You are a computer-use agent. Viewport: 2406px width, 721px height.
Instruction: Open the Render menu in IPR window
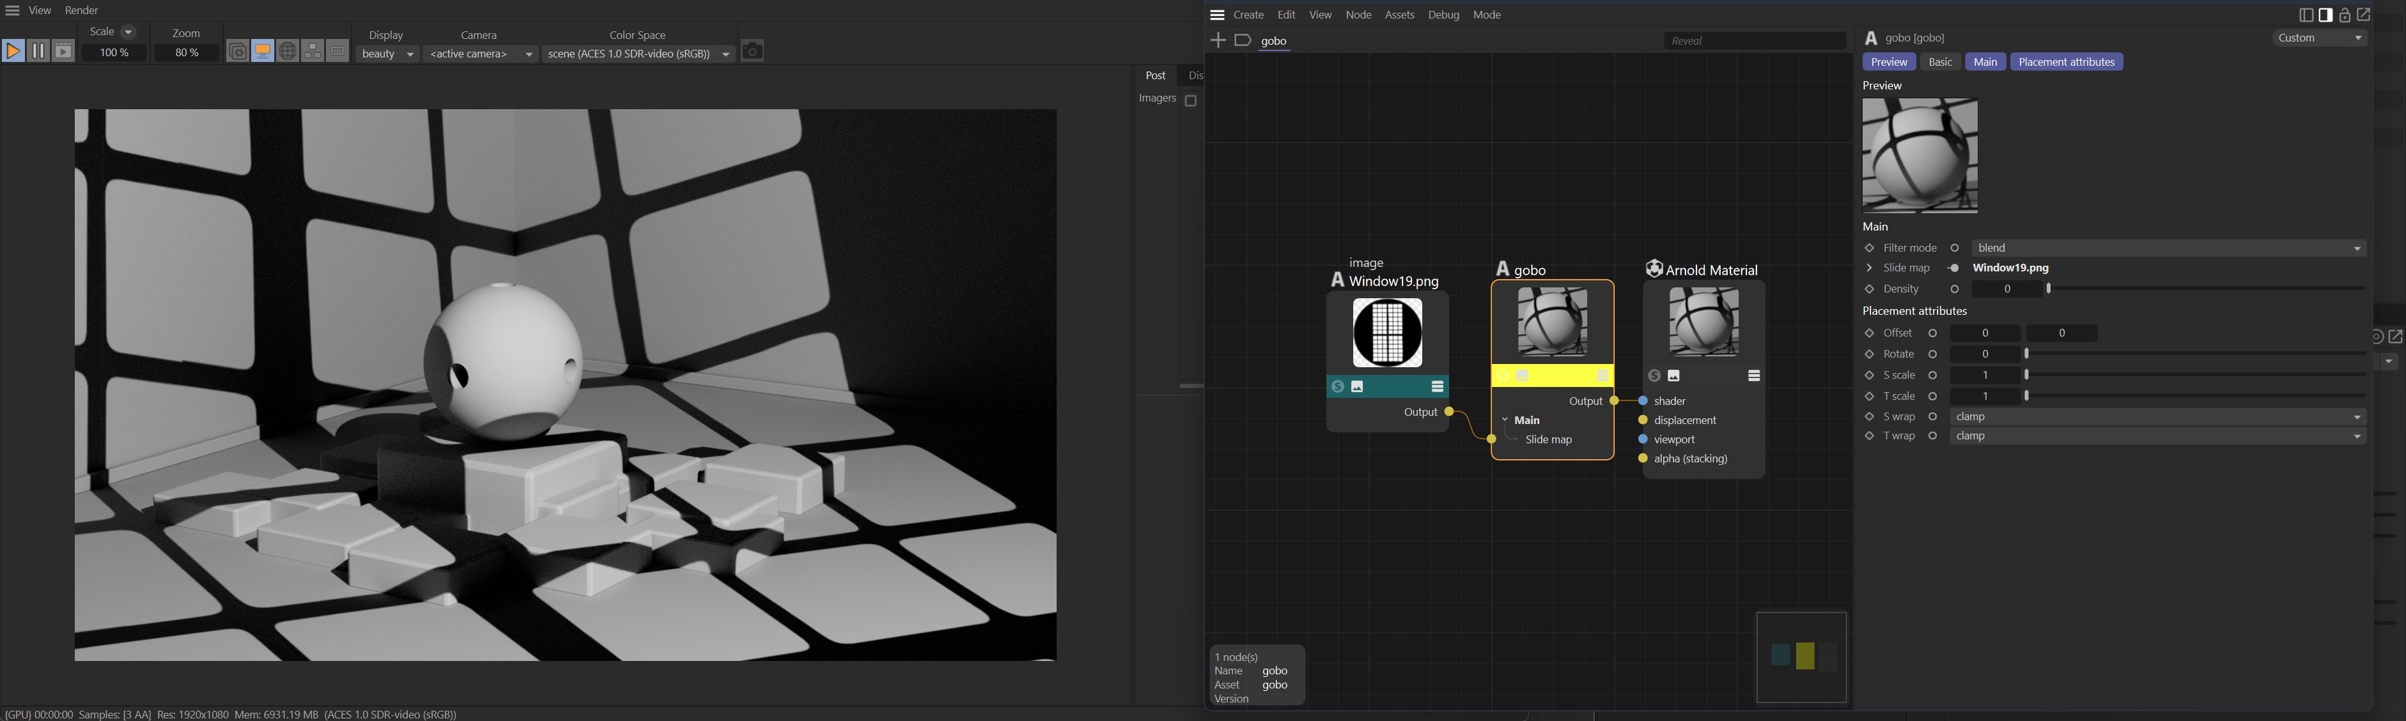pyautogui.click(x=81, y=10)
